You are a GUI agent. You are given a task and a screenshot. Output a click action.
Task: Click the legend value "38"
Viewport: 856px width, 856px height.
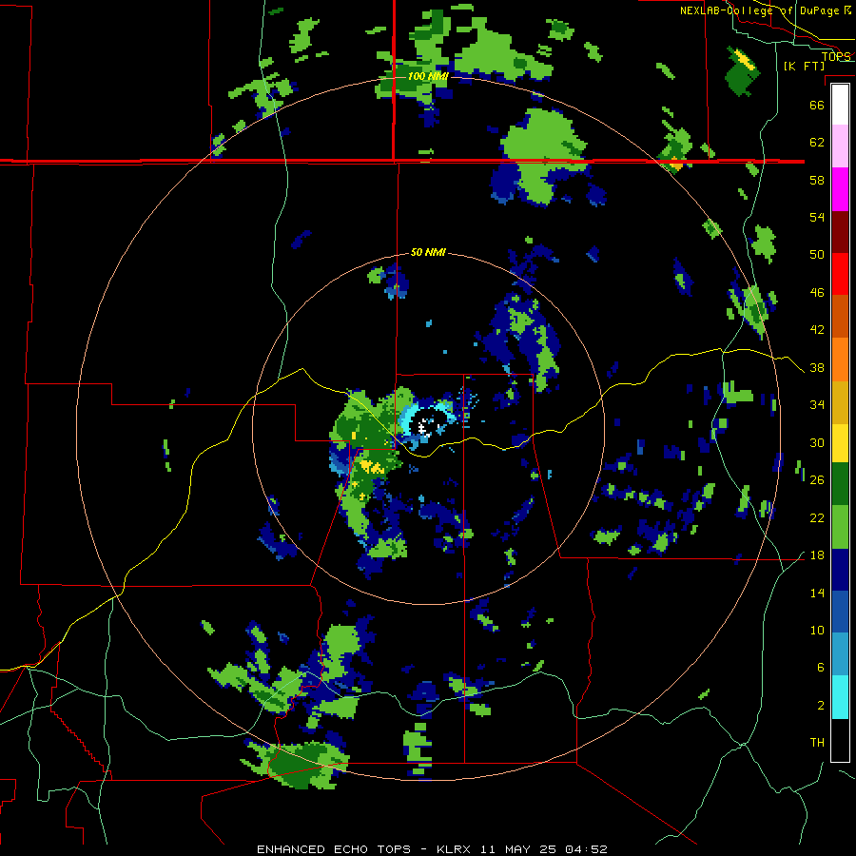click(817, 368)
